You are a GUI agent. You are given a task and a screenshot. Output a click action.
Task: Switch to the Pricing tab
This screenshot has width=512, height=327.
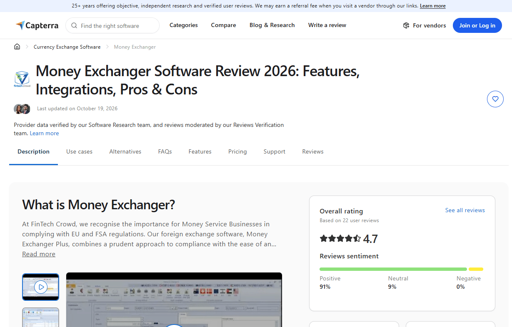(x=237, y=152)
